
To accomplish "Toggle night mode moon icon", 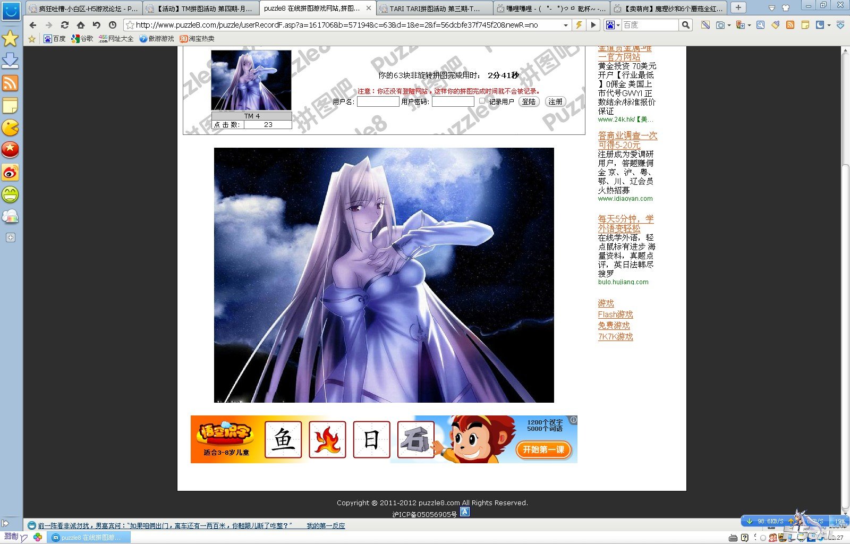I will click(x=820, y=25).
